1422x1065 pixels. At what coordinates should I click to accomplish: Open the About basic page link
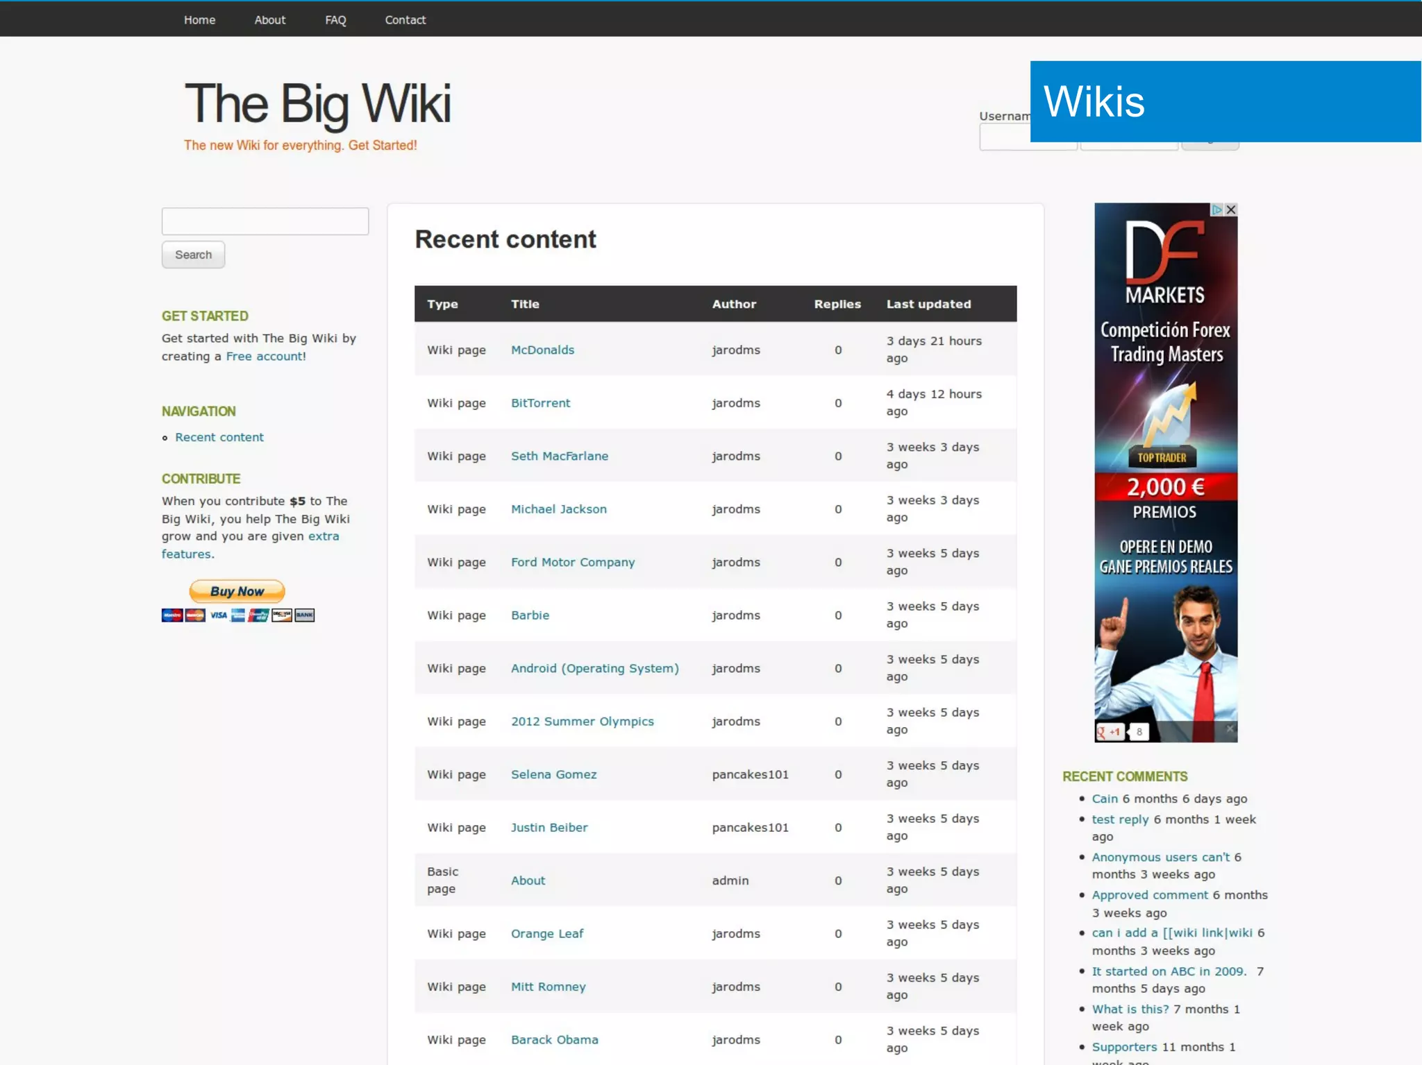click(528, 880)
